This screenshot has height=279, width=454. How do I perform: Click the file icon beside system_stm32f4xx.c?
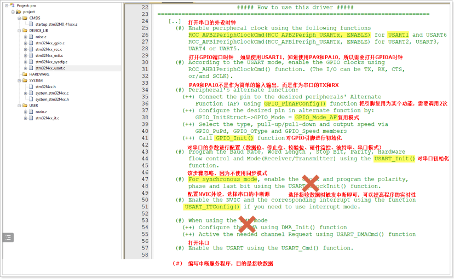[31, 93]
